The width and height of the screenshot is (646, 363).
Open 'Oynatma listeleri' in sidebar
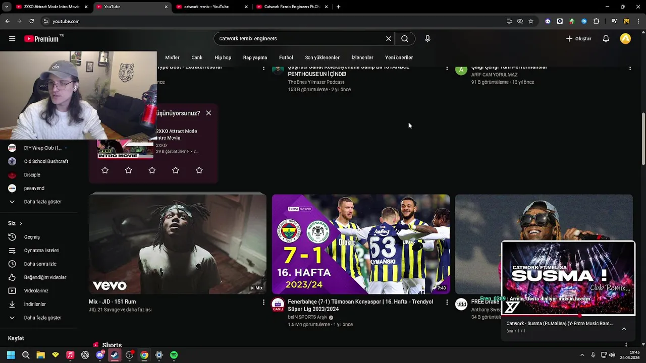point(40,251)
